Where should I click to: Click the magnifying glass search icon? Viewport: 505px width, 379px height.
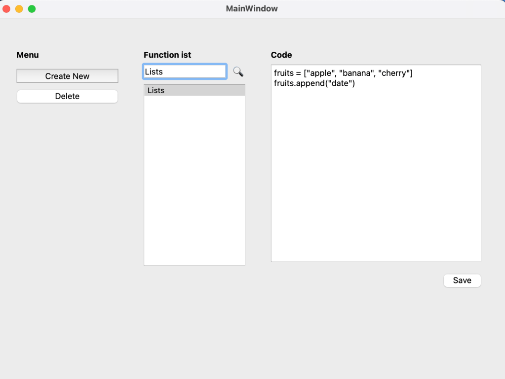click(x=238, y=72)
